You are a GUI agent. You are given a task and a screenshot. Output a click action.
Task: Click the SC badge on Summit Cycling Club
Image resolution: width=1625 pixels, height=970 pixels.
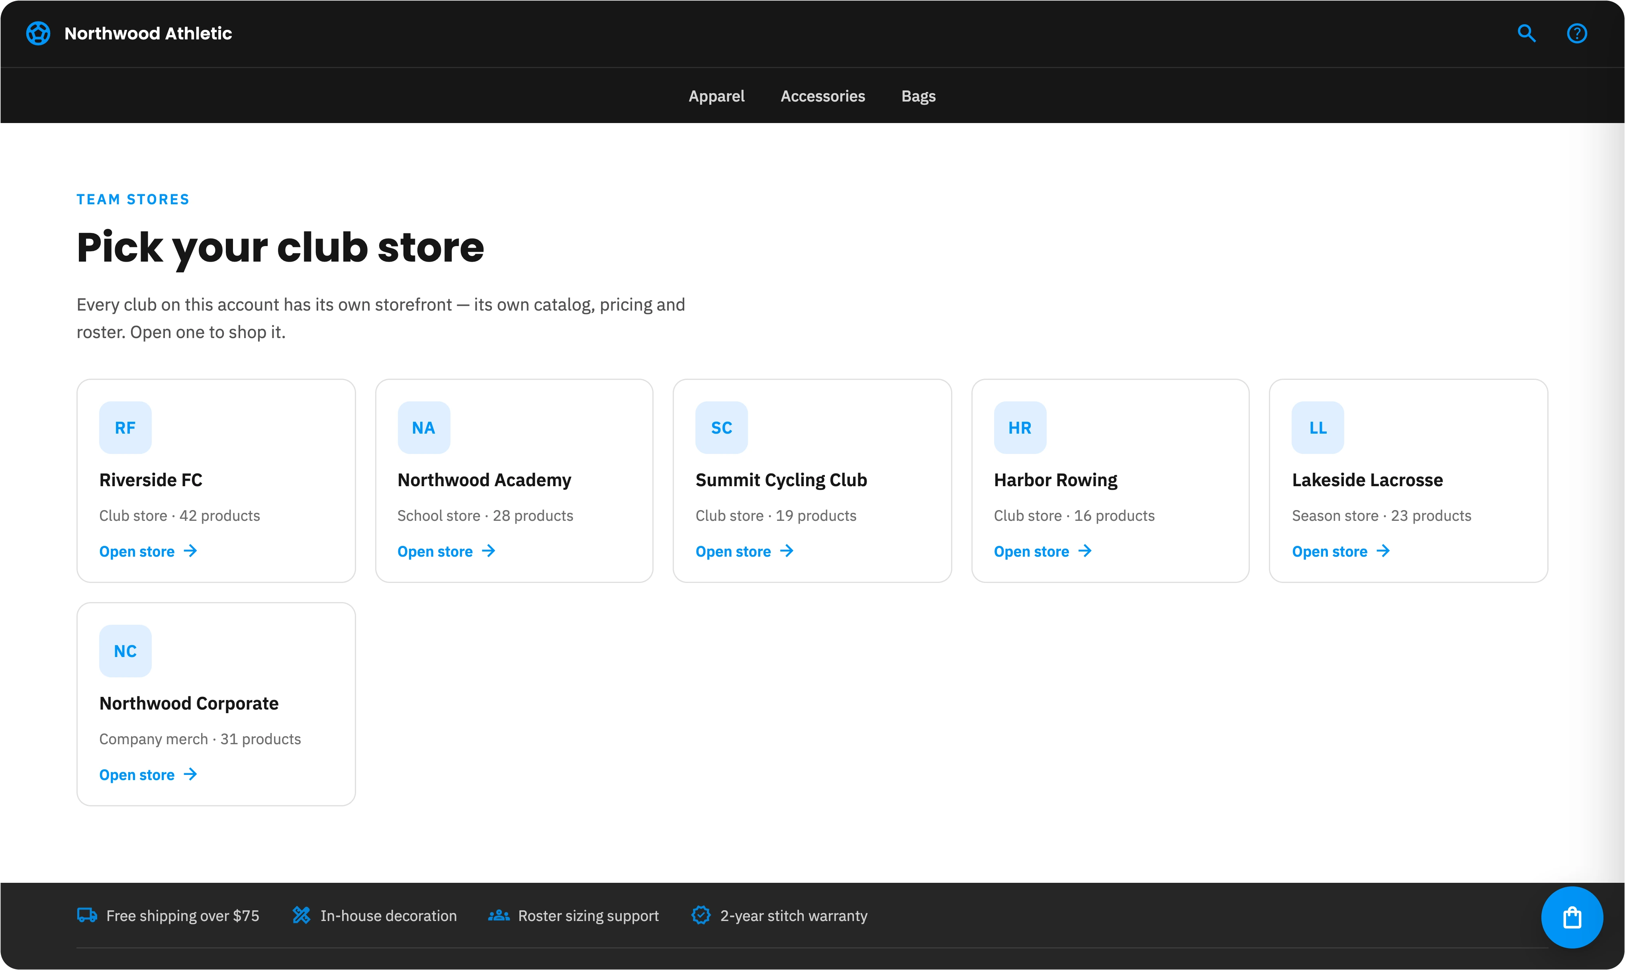[722, 428]
